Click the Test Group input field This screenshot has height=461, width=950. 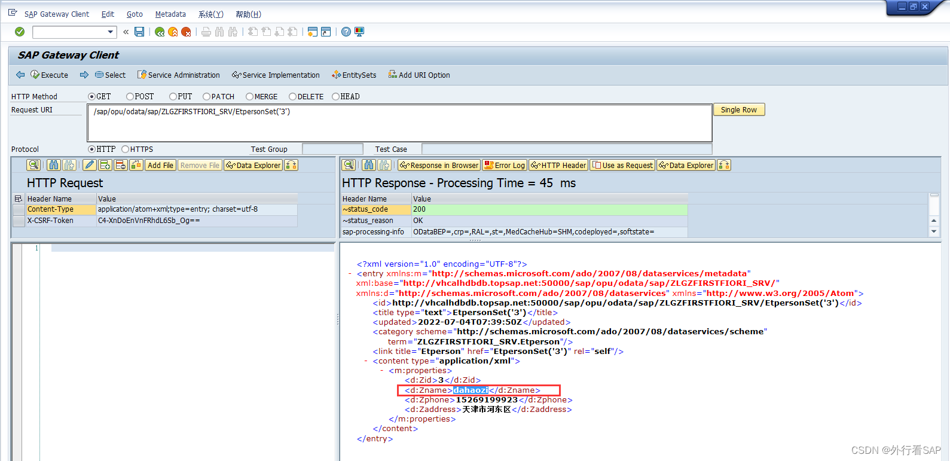pyautogui.click(x=332, y=149)
